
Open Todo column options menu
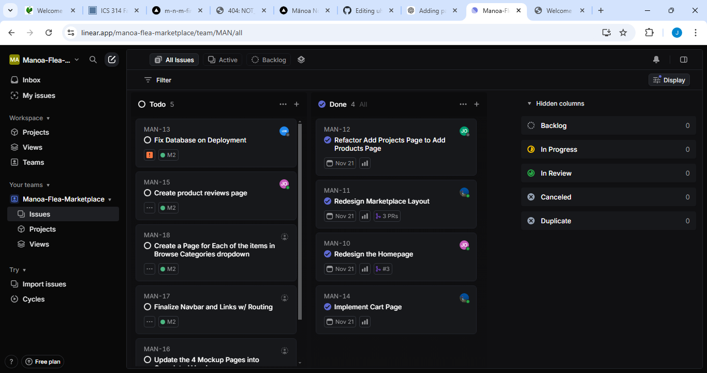click(283, 104)
